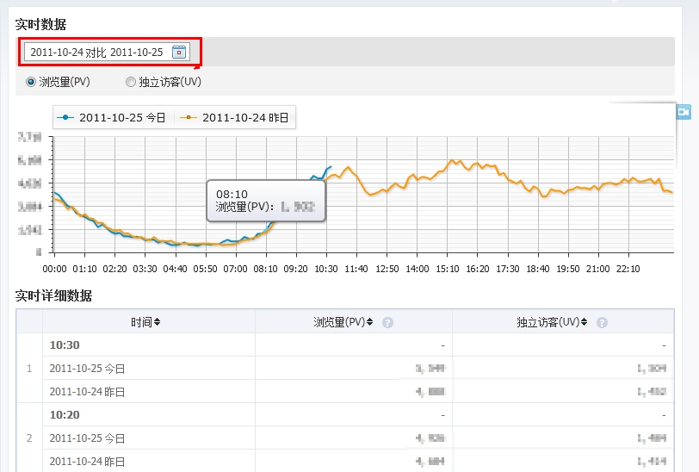Screen dimensions: 699x472
Task: Toggle the 2011-10-24 昨日 legend series
Action: 234,118
